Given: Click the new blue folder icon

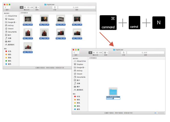Looking at the screenshot, I should (x=113, y=92).
